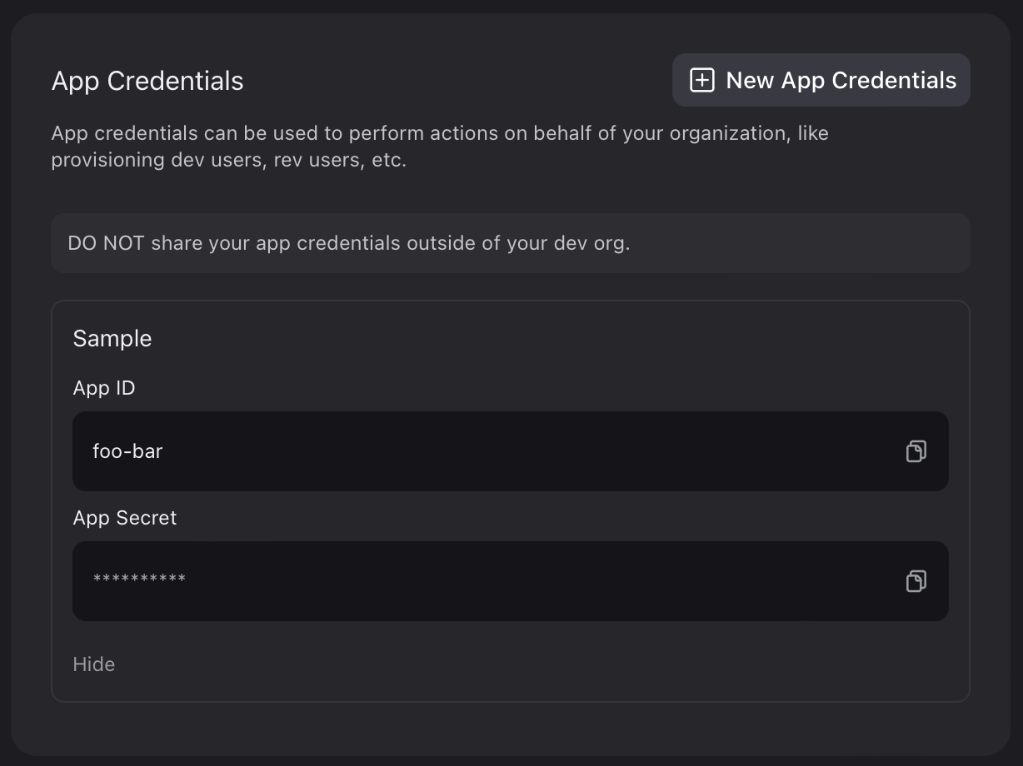Click the App Credentials section heading
The image size is (1023, 766).
pyautogui.click(x=147, y=81)
